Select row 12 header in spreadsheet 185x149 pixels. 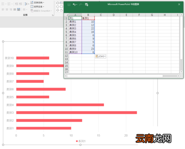click(x=66, y=56)
